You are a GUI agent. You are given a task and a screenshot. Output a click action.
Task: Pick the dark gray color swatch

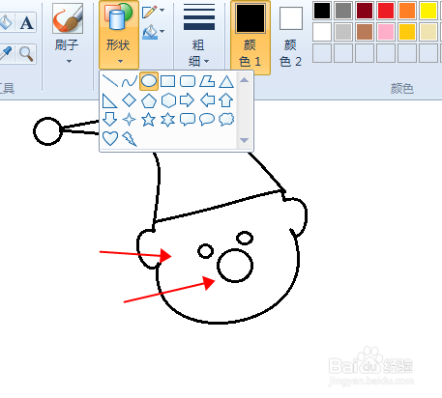pyautogui.click(x=343, y=11)
